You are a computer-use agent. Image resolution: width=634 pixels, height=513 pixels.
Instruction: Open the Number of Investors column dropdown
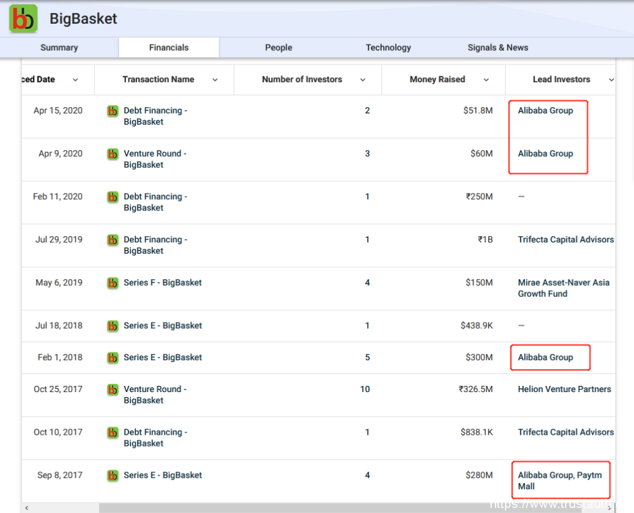pyautogui.click(x=363, y=80)
